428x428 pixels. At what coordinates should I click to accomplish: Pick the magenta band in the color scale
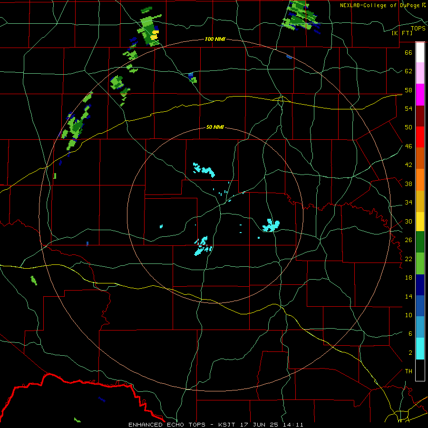pos(420,95)
